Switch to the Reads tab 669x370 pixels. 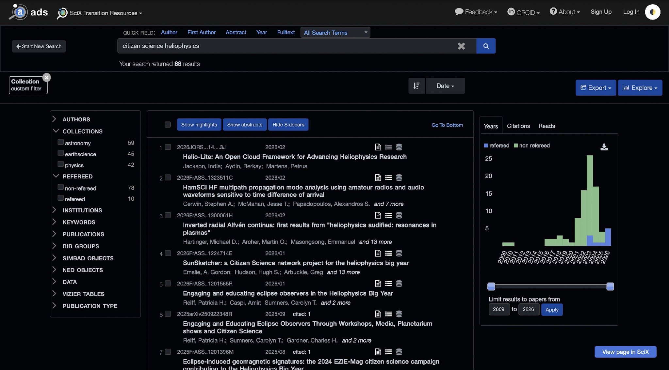click(x=547, y=126)
